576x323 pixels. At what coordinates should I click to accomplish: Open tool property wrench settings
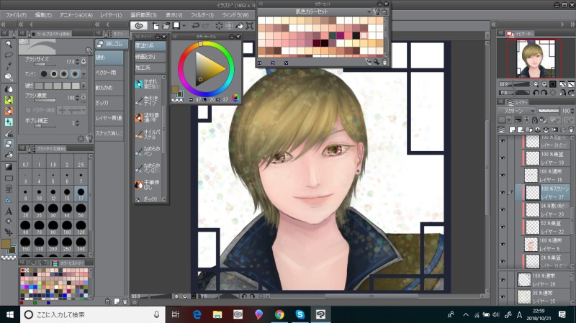(x=89, y=138)
